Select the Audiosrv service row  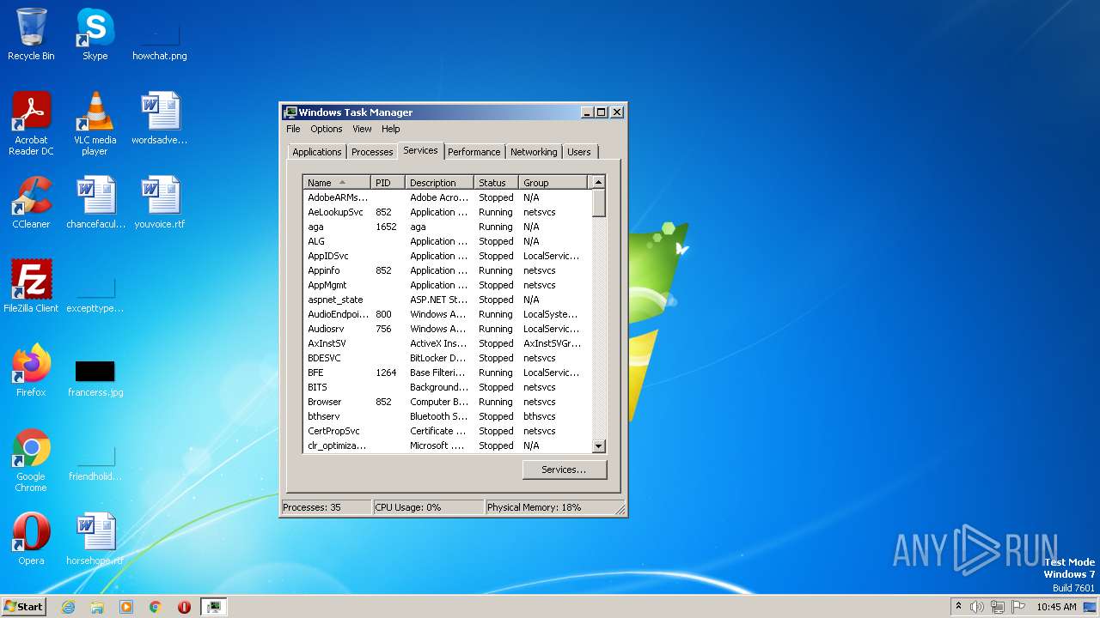[448, 329]
